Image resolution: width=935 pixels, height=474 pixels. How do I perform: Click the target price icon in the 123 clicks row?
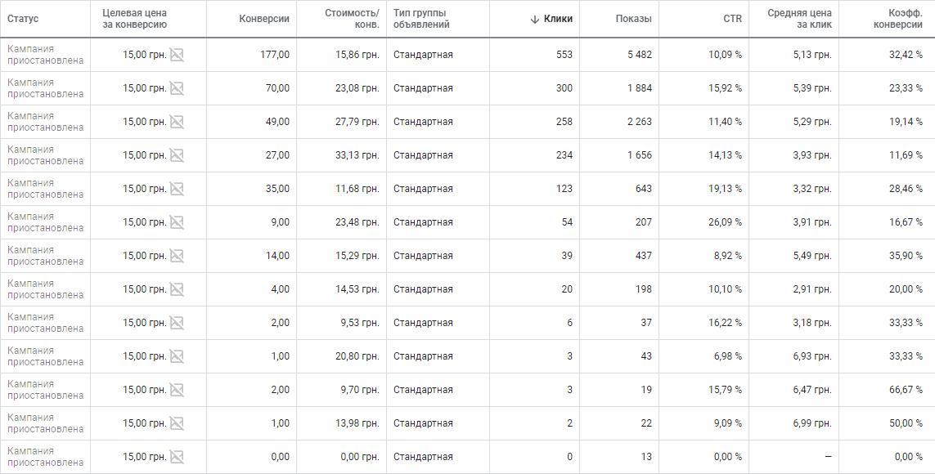tap(177, 189)
